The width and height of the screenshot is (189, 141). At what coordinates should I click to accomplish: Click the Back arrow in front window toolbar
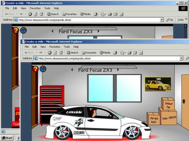click(x=29, y=52)
